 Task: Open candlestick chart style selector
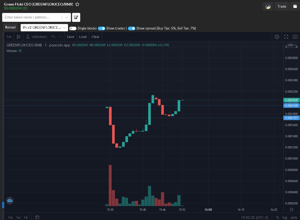tap(18, 37)
